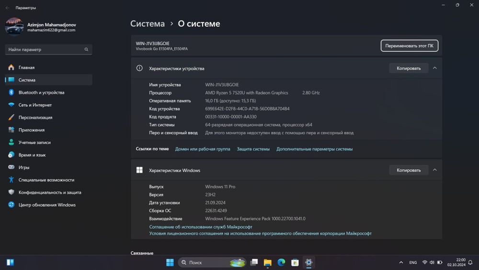Click the user profile avatar picture
The width and height of the screenshot is (479, 270).
click(x=14, y=27)
